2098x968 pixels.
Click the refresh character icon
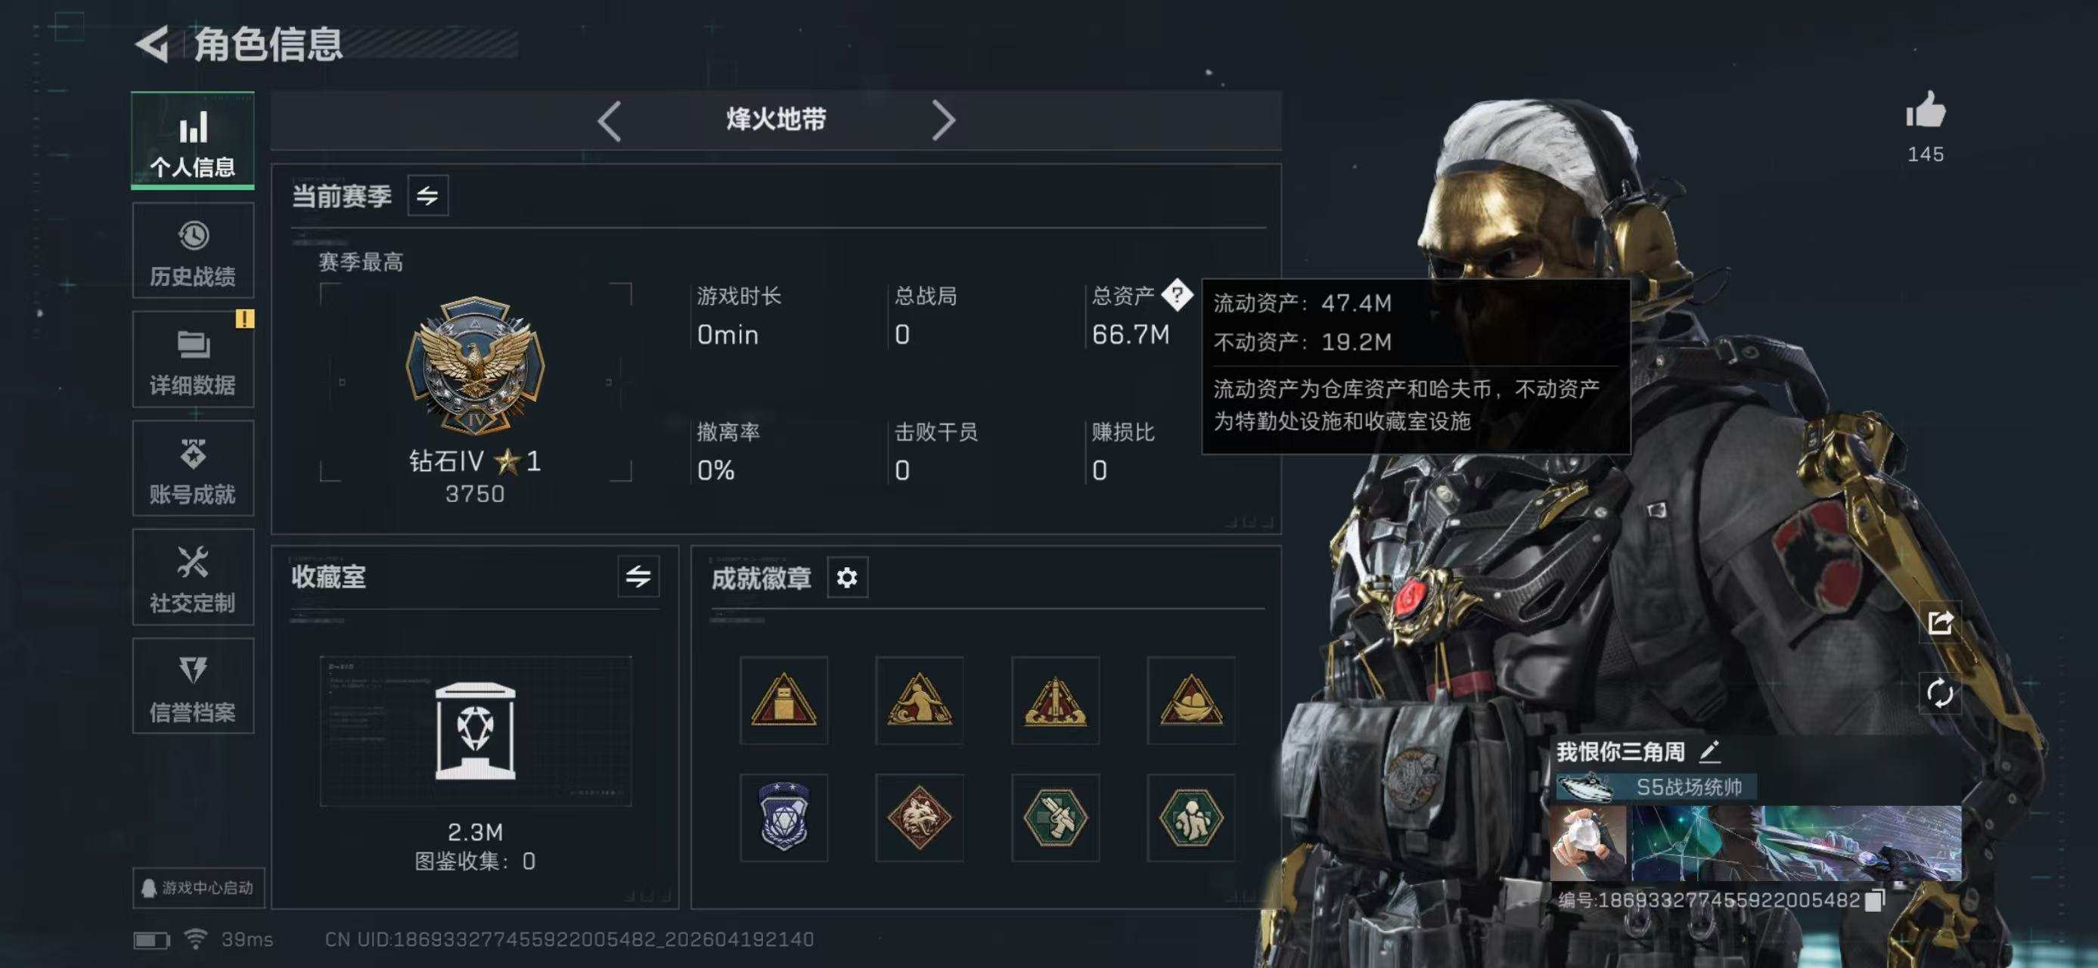tap(1940, 693)
